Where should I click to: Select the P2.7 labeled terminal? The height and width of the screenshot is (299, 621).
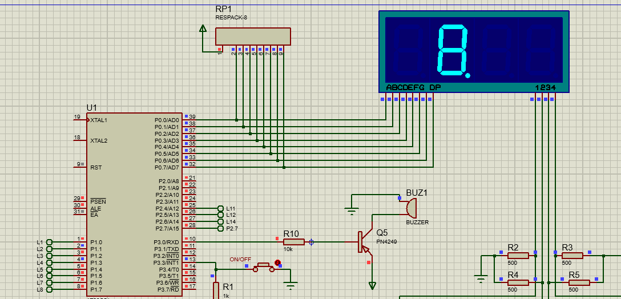221,228
